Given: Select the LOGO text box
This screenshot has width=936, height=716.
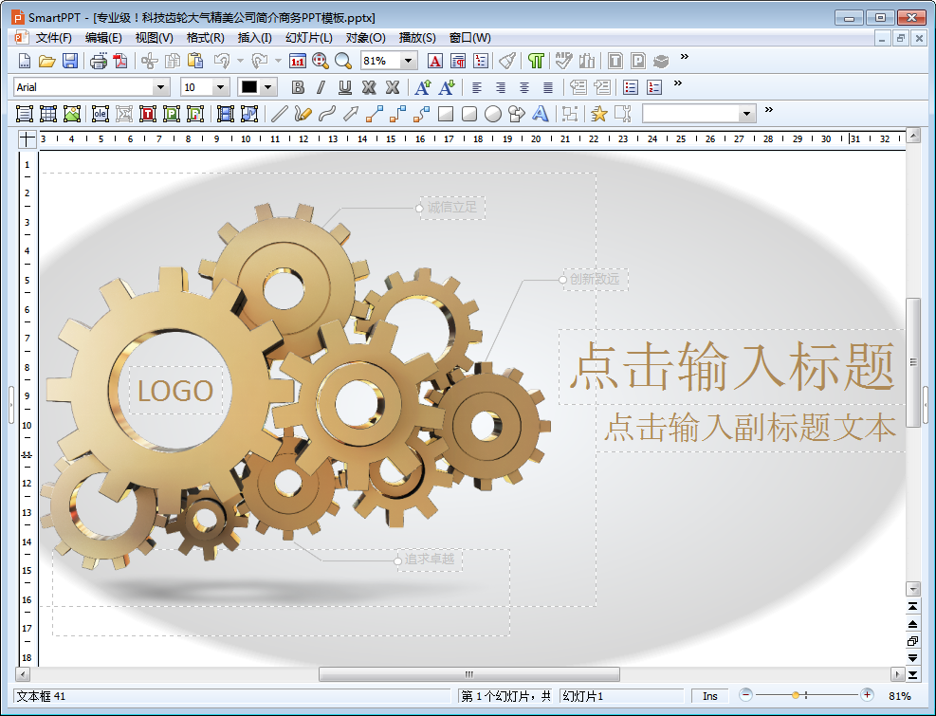Looking at the screenshot, I should [x=175, y=391].
